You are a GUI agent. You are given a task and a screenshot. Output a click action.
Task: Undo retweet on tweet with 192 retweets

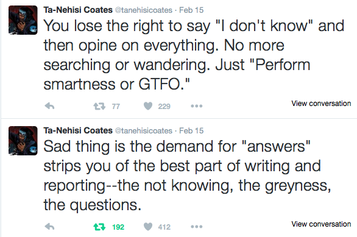pos(99,227)
